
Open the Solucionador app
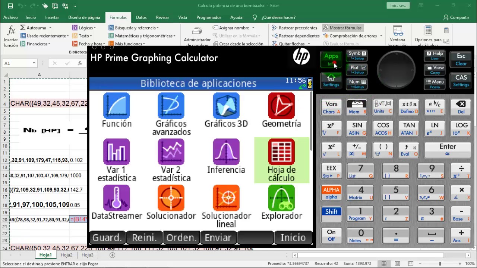(171, 202)
